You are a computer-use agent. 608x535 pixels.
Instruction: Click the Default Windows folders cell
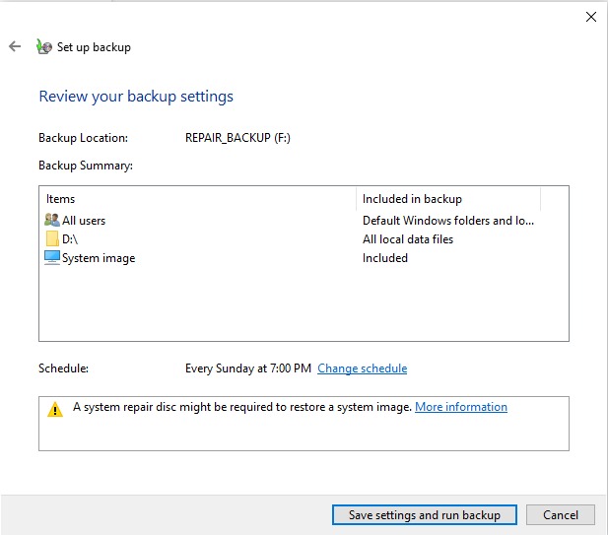[x=448, y=221]
